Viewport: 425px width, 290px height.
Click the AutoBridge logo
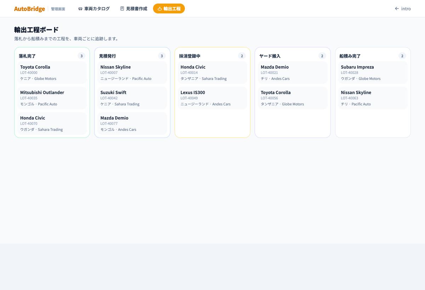click(x=29, y=9)
